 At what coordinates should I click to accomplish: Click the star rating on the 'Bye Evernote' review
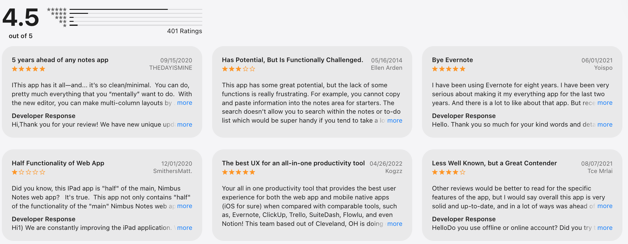pos(449,69)
